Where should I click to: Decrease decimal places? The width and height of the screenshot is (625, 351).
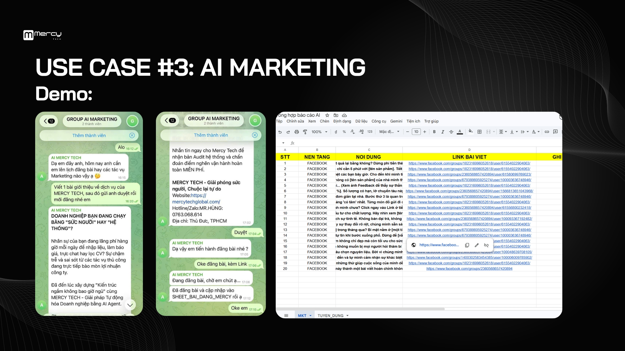353,132
